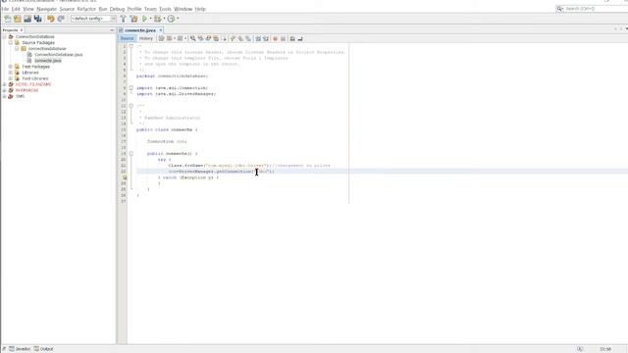The height and width of the screenshot is (353, 628).
Task: Click the Redo arrow icon
Action: 61,19
